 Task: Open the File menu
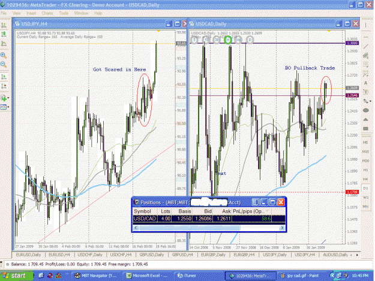pyautogui.click(x=4, y=13)
